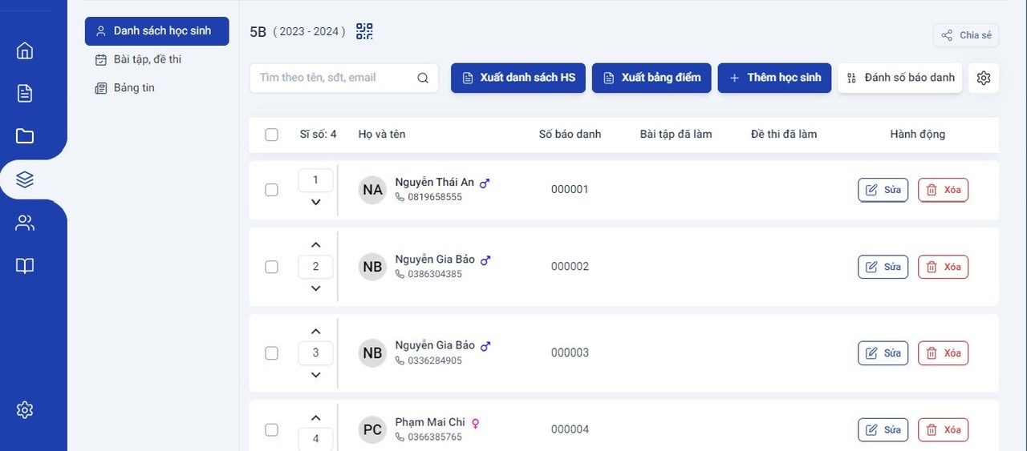Move Nguyễn Thái An down with chevron
Screen dimensions: 1027x451
click(x=315, y=202)
